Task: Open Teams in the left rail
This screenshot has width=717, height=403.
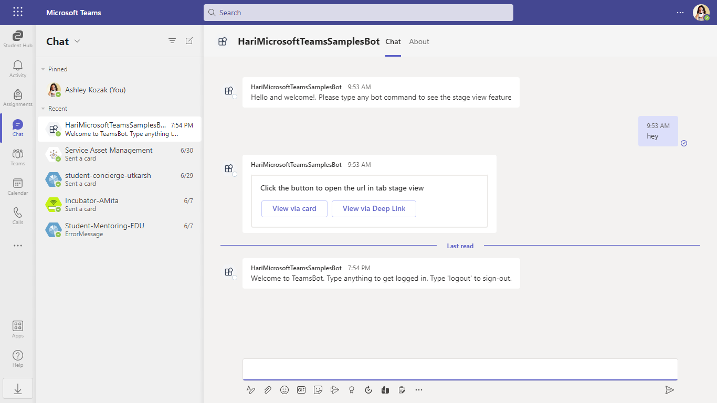Action: [18, 157]
